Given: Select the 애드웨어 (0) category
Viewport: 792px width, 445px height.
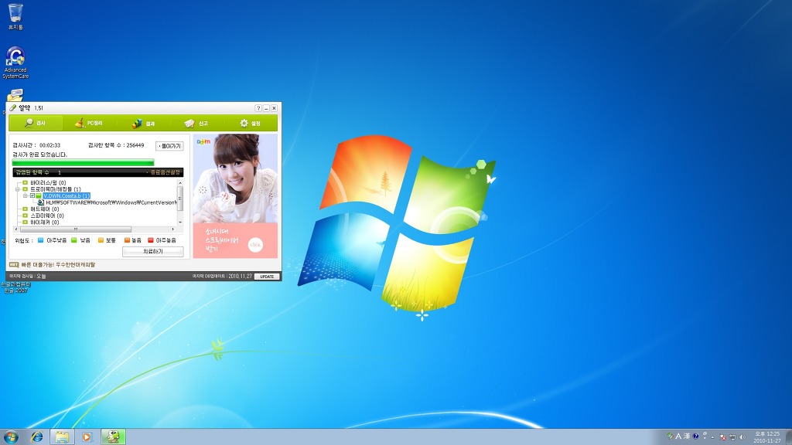Looking at the screenshot, I should pos(44,209).
